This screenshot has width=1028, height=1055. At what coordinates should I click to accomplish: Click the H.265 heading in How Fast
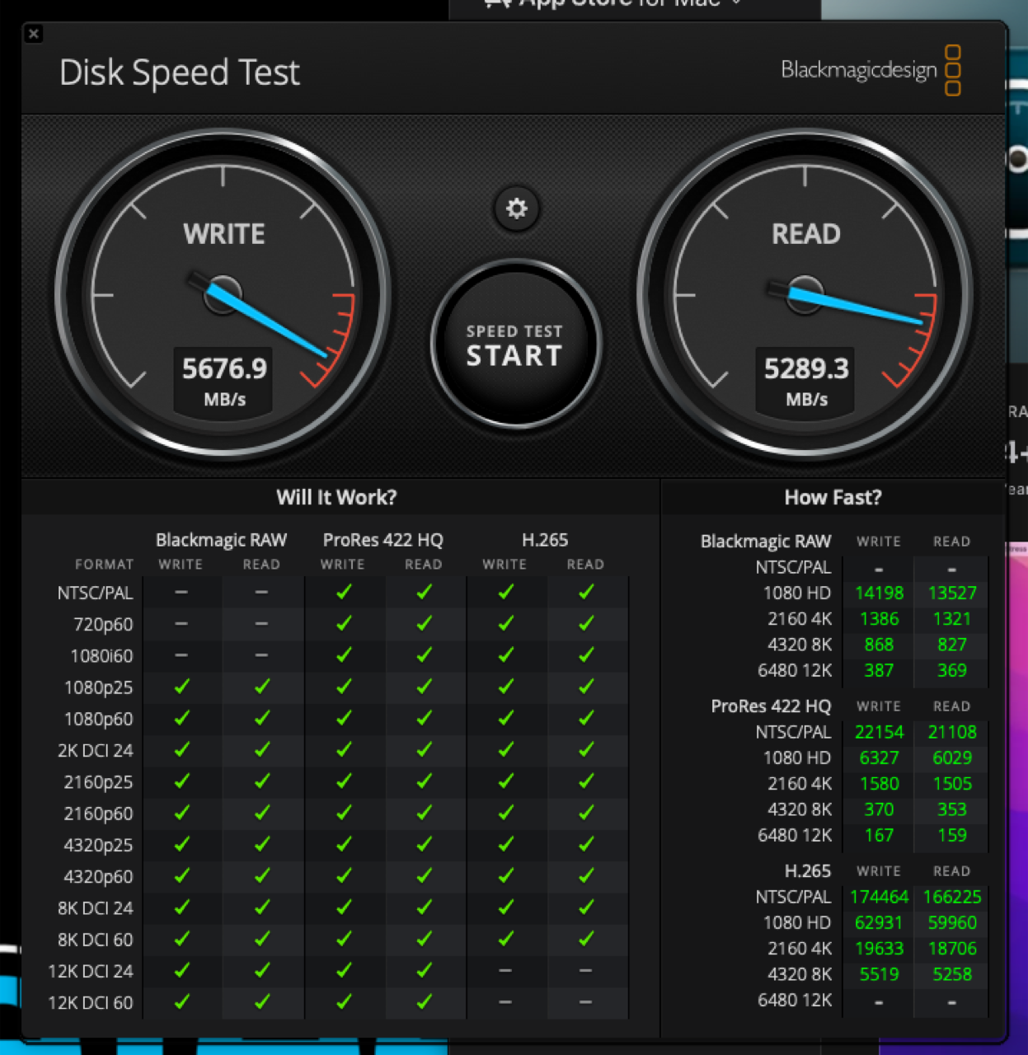pyautogui.click(x=808, y=871)
